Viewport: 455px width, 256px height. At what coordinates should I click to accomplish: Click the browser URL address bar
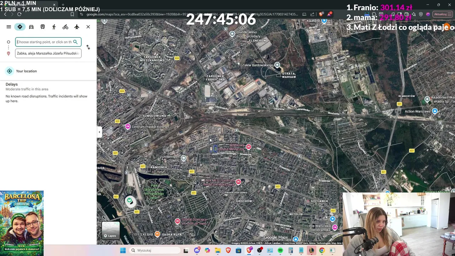[x=192, y=14]
